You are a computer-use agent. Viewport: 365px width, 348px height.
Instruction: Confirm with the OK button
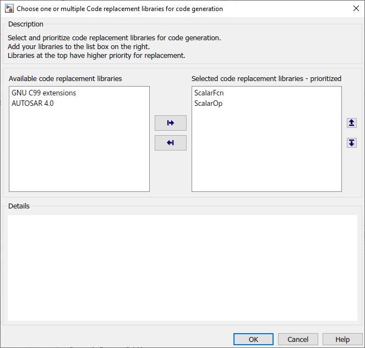click(253, 339)
